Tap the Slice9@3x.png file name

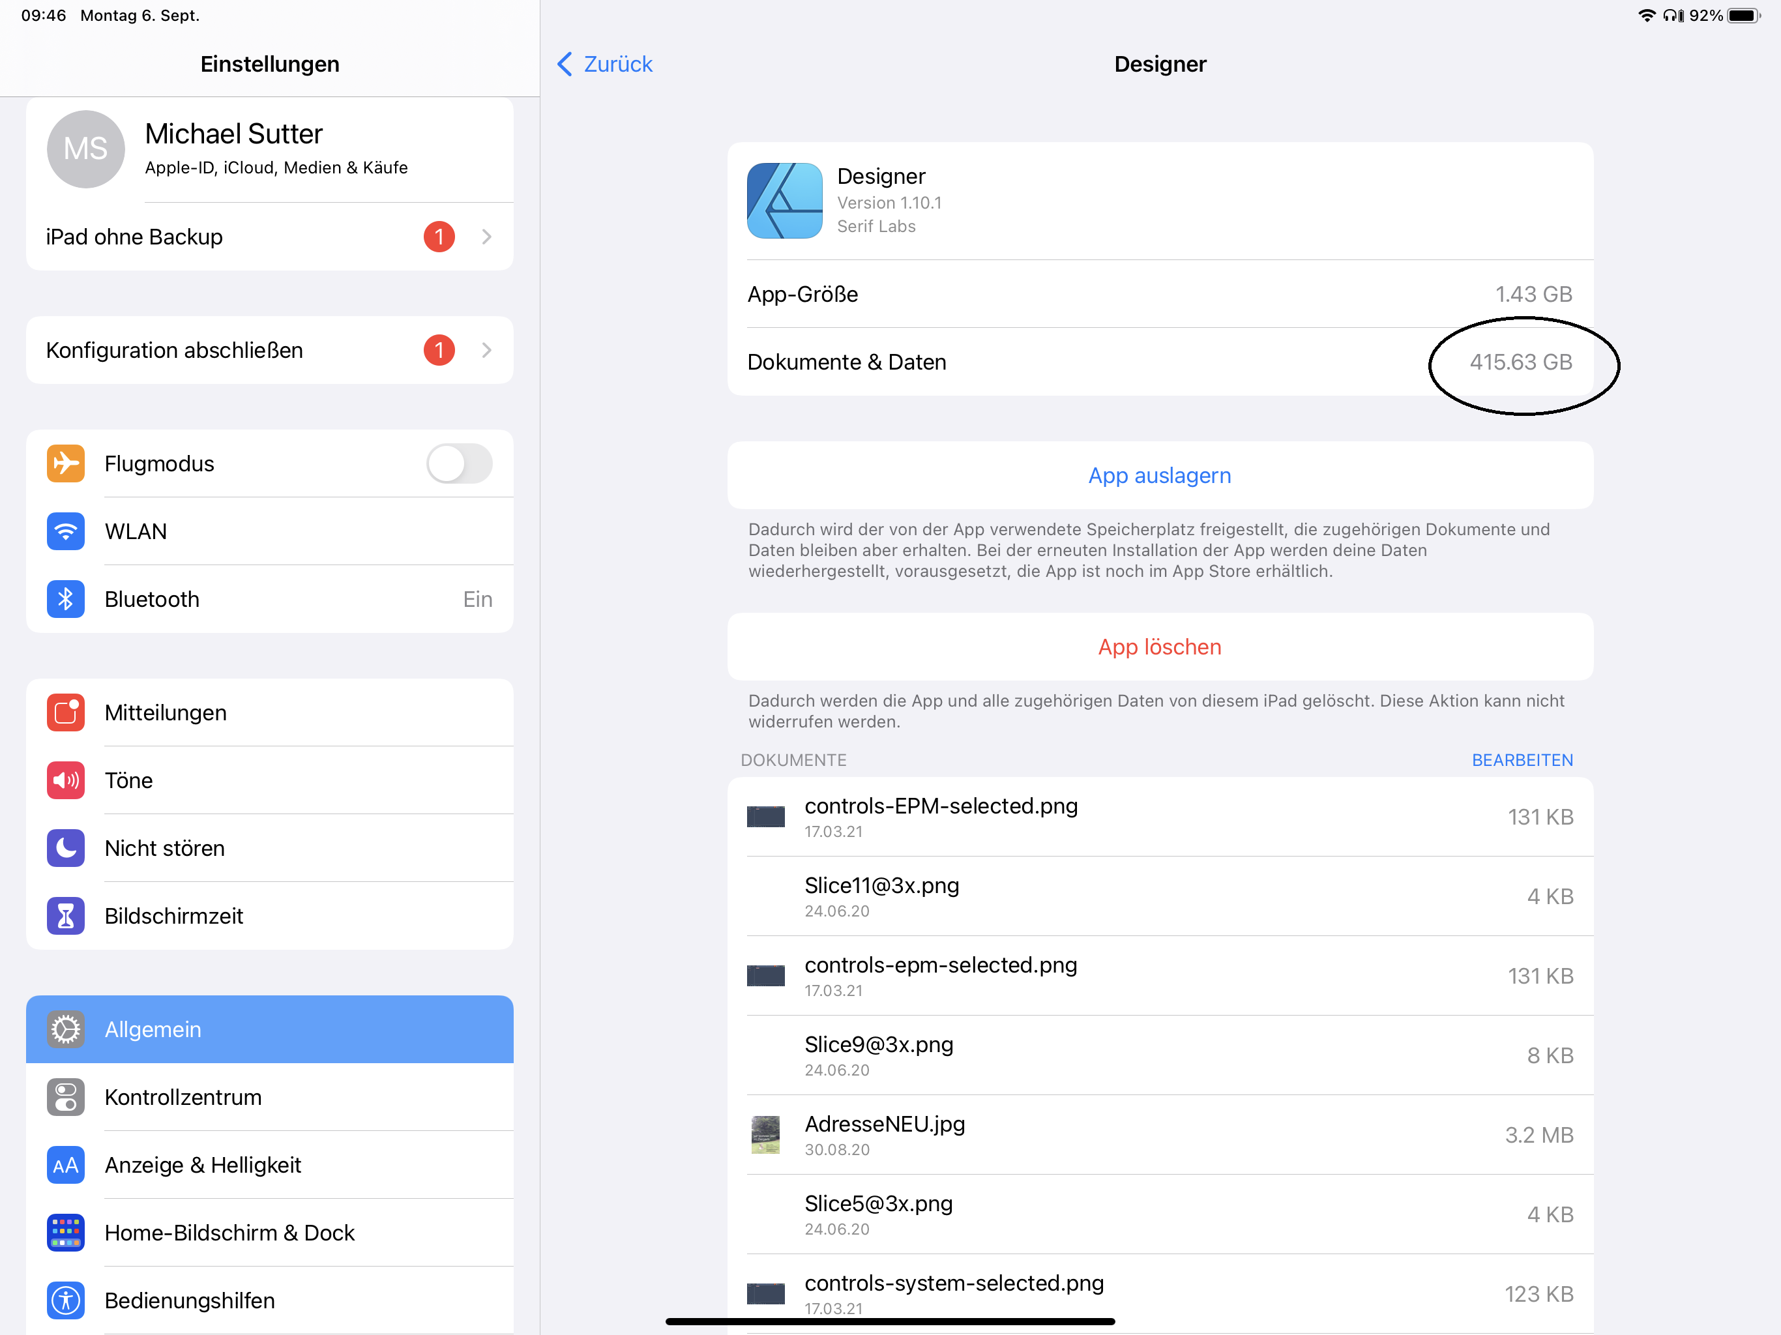pyautogui.click(x=878, y=1044)
